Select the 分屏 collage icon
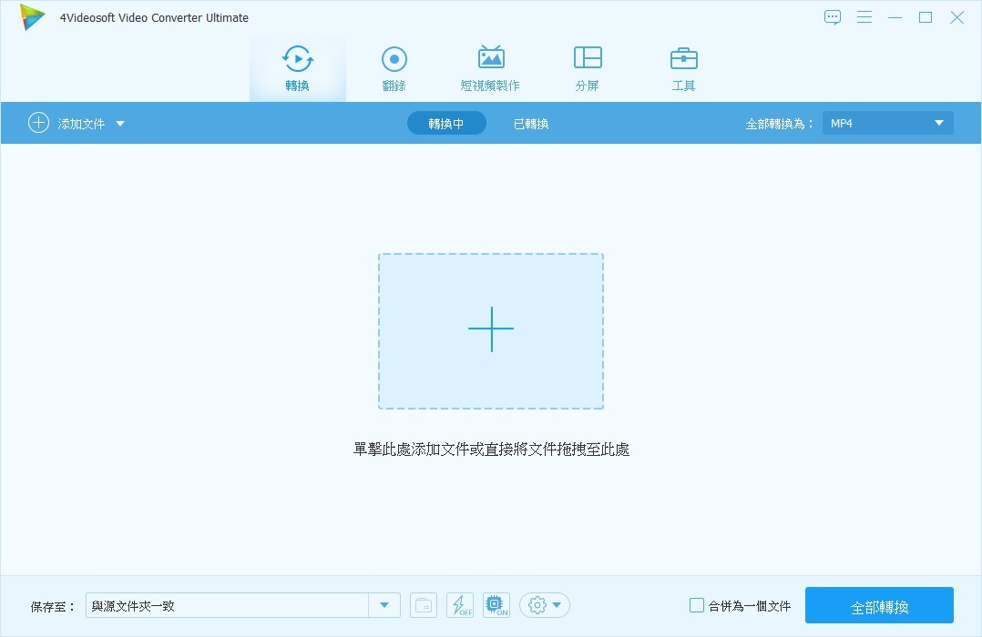Viewport: 982px width, 637px height. point(588,59)
